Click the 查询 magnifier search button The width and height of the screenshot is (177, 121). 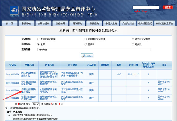(x=87, y=56)
